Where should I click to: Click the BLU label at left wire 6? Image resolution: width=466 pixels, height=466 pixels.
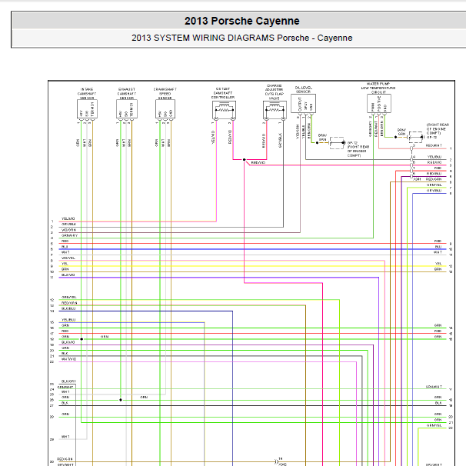pyautogui.click(x=65, y=247)
